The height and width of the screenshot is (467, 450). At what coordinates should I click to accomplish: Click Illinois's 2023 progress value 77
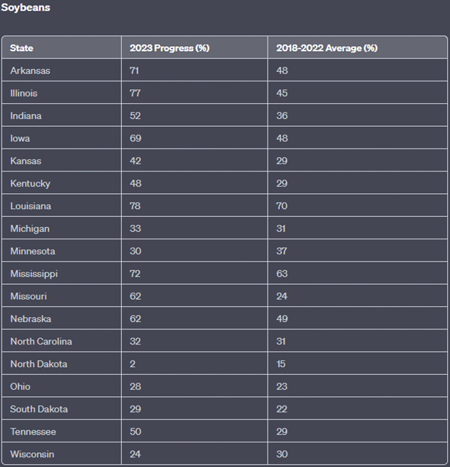(136, 93)
